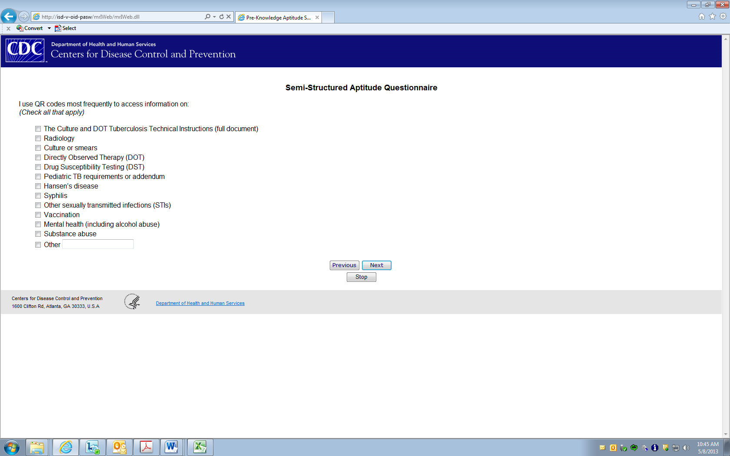Open Microsoft Excel from the taskbar
Screen dimensions: 730x456
[200, 447]
